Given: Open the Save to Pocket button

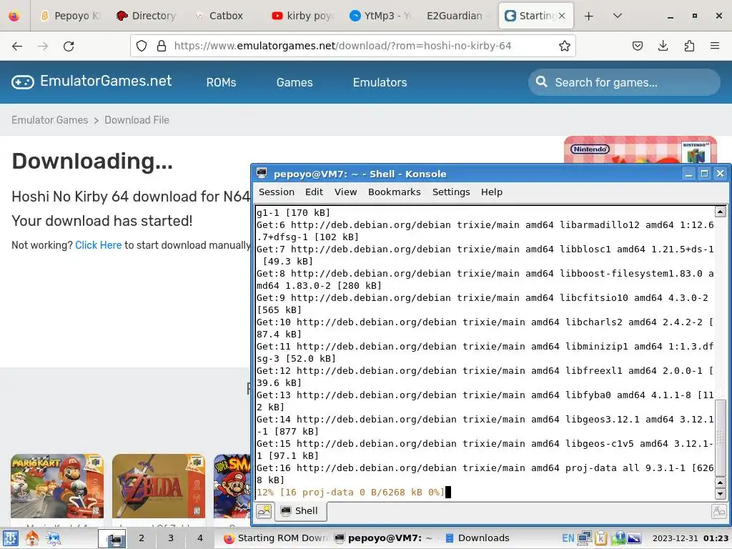Looking at the screenshot, I should tap(637, 46).
